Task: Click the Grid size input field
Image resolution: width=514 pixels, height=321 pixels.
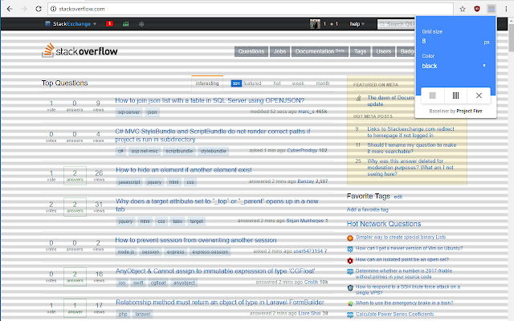Action: tap(451, 41)
